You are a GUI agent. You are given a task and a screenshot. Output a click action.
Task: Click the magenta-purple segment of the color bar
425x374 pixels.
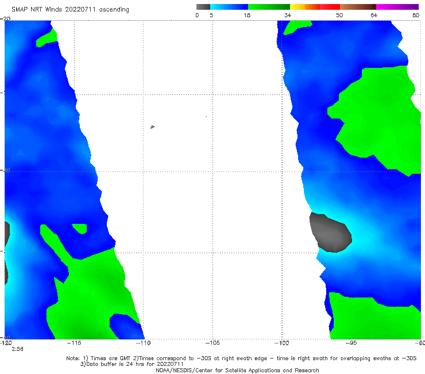pyautogui.click(x=397, y=7)
